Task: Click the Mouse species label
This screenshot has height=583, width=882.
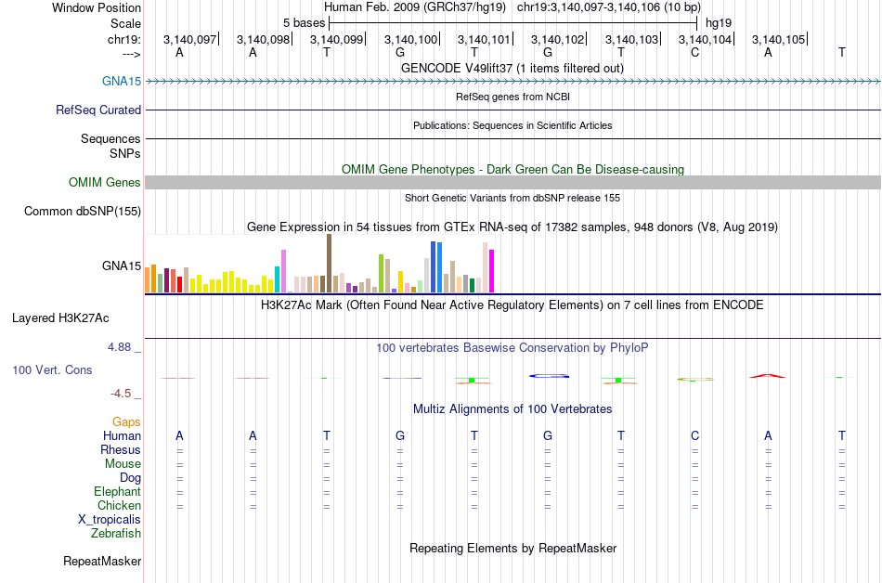Action: 123,464
